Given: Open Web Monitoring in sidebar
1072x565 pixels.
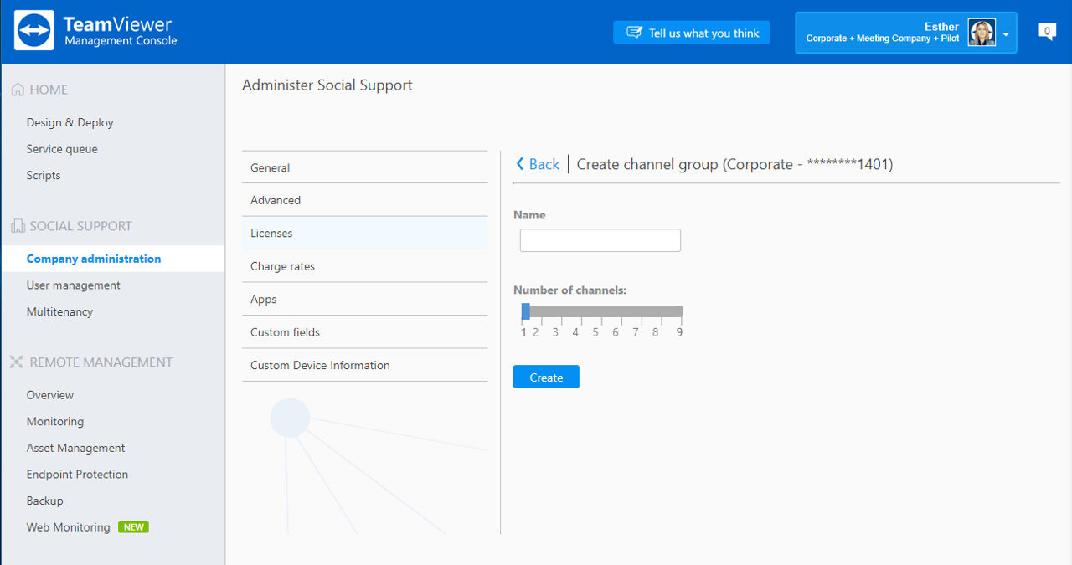Looking at the screenshot, I should (x=69, y=527).
